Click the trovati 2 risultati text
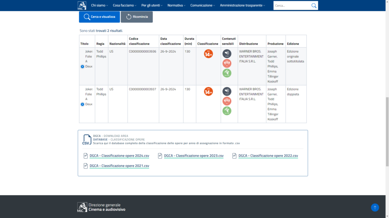This screenshot has height=218, width=389. click(x=109, y=31)
